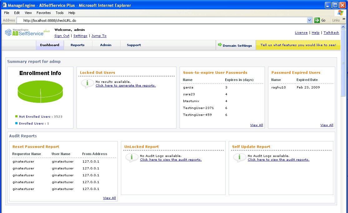Click the 'Expired Date' column header
Image resolution: width=348 pixels, height=213 pixels.
click(307, 80)
